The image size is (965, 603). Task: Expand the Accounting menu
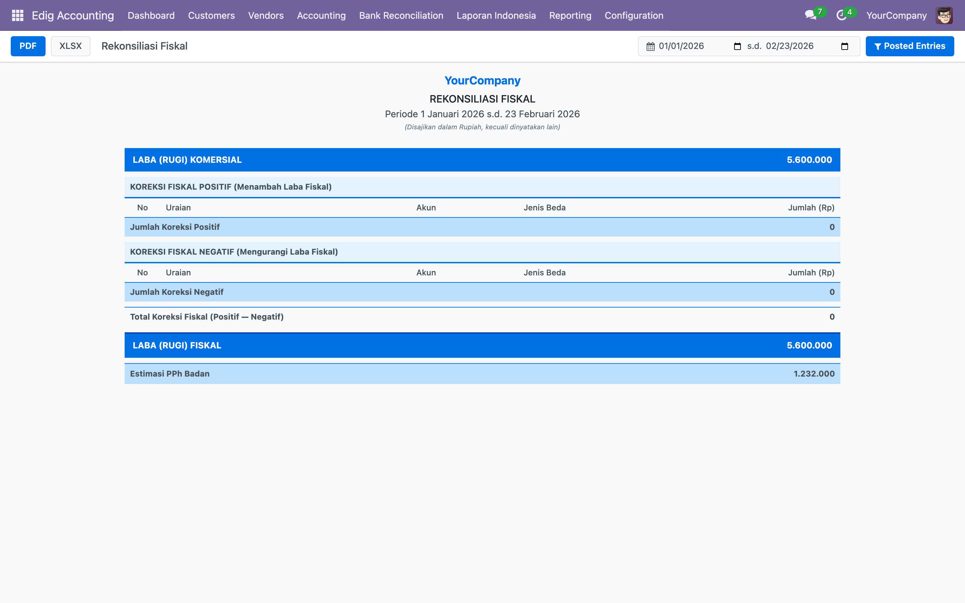(321, 15)
